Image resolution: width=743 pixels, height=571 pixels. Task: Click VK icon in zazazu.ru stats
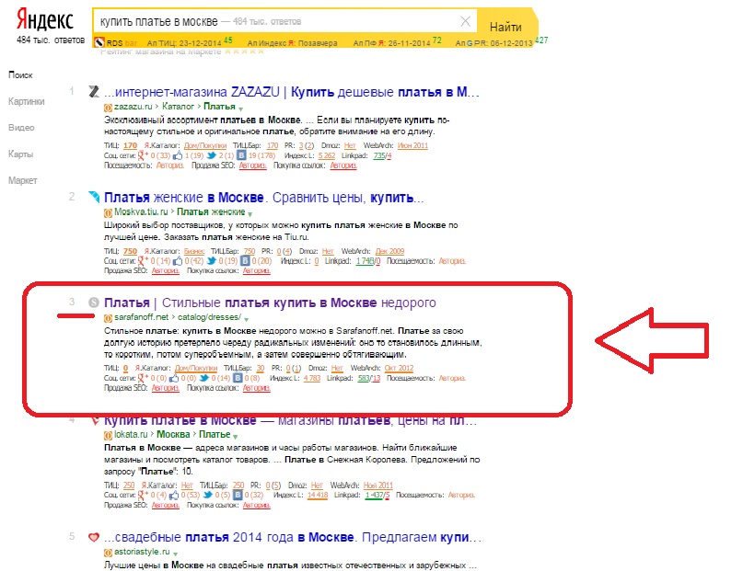(x=241, y=154)
